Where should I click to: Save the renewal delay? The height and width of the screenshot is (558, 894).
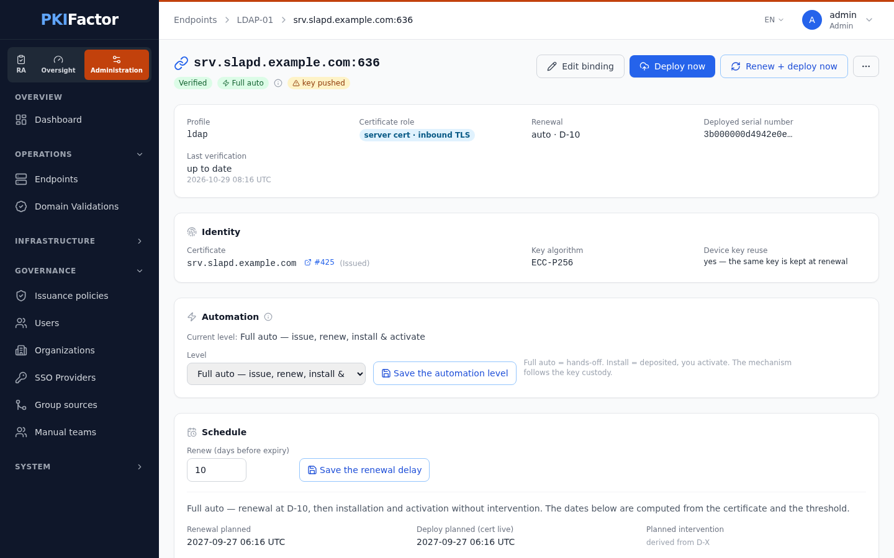pyautogui.click(x=364, y=470)
